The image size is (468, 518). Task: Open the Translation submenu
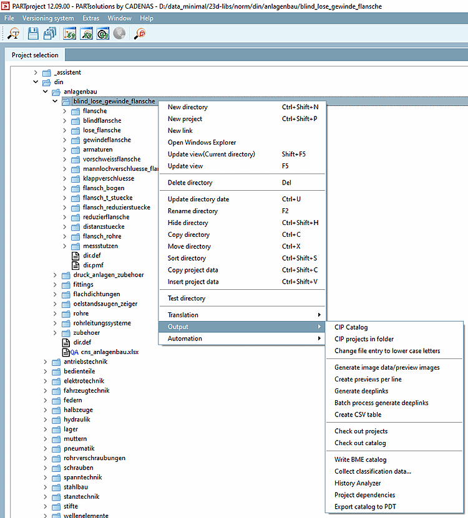pyautogui.click(x=242, y=315)
